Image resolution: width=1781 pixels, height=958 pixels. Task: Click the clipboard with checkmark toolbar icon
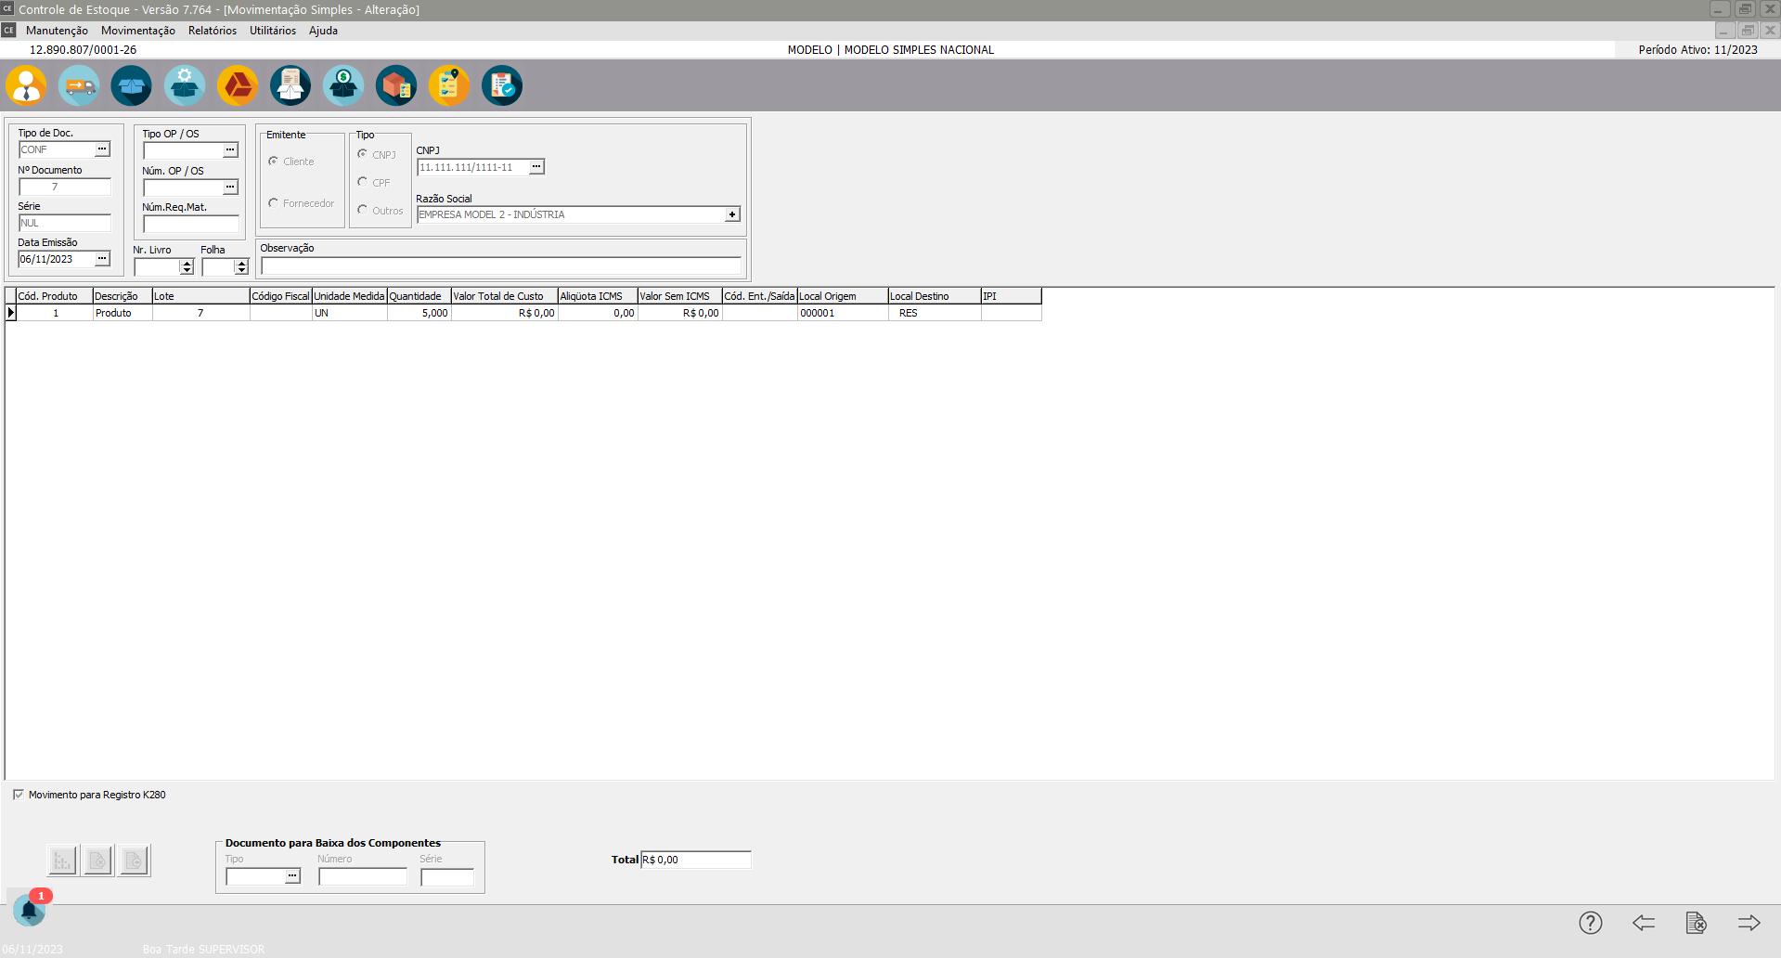(x=502, y=86)
